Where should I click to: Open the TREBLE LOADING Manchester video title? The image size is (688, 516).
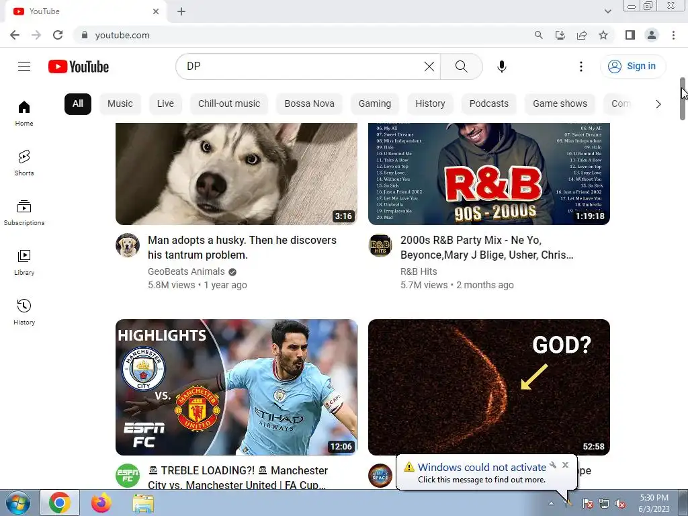tap(239, 478)
